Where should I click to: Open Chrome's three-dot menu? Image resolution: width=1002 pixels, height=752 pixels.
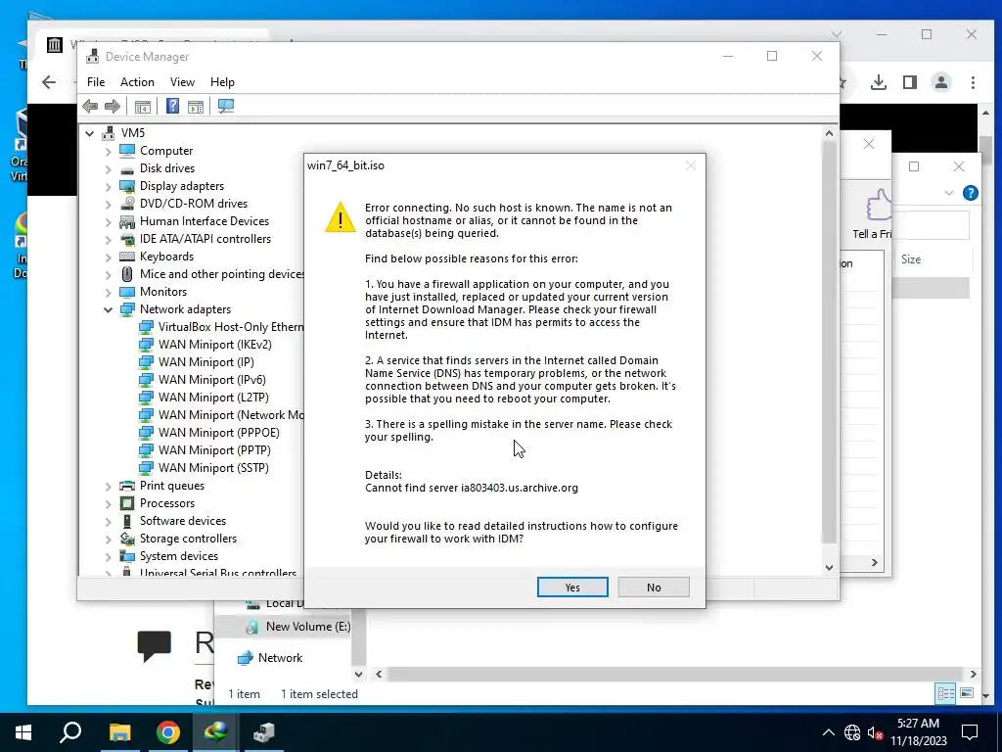coord(973,82)
